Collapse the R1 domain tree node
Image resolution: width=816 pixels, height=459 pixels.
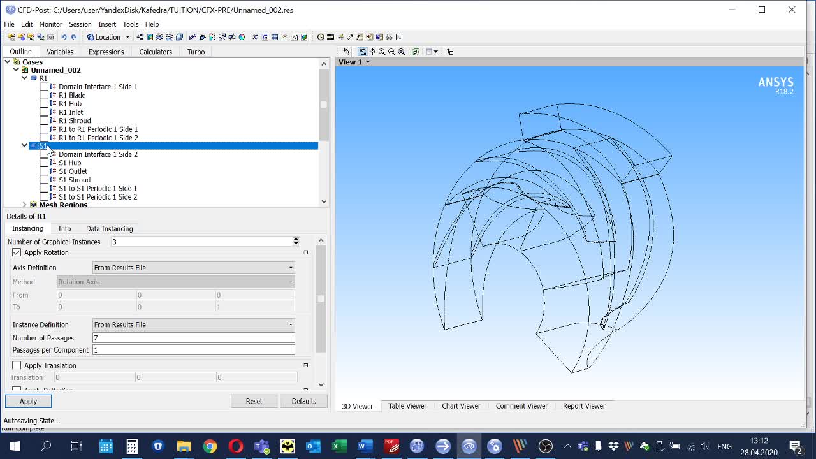[24, 78]
